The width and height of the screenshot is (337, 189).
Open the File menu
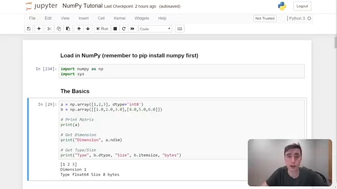pos(32,18)
